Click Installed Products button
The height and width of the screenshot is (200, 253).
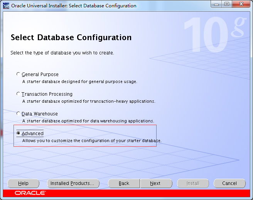73,183
